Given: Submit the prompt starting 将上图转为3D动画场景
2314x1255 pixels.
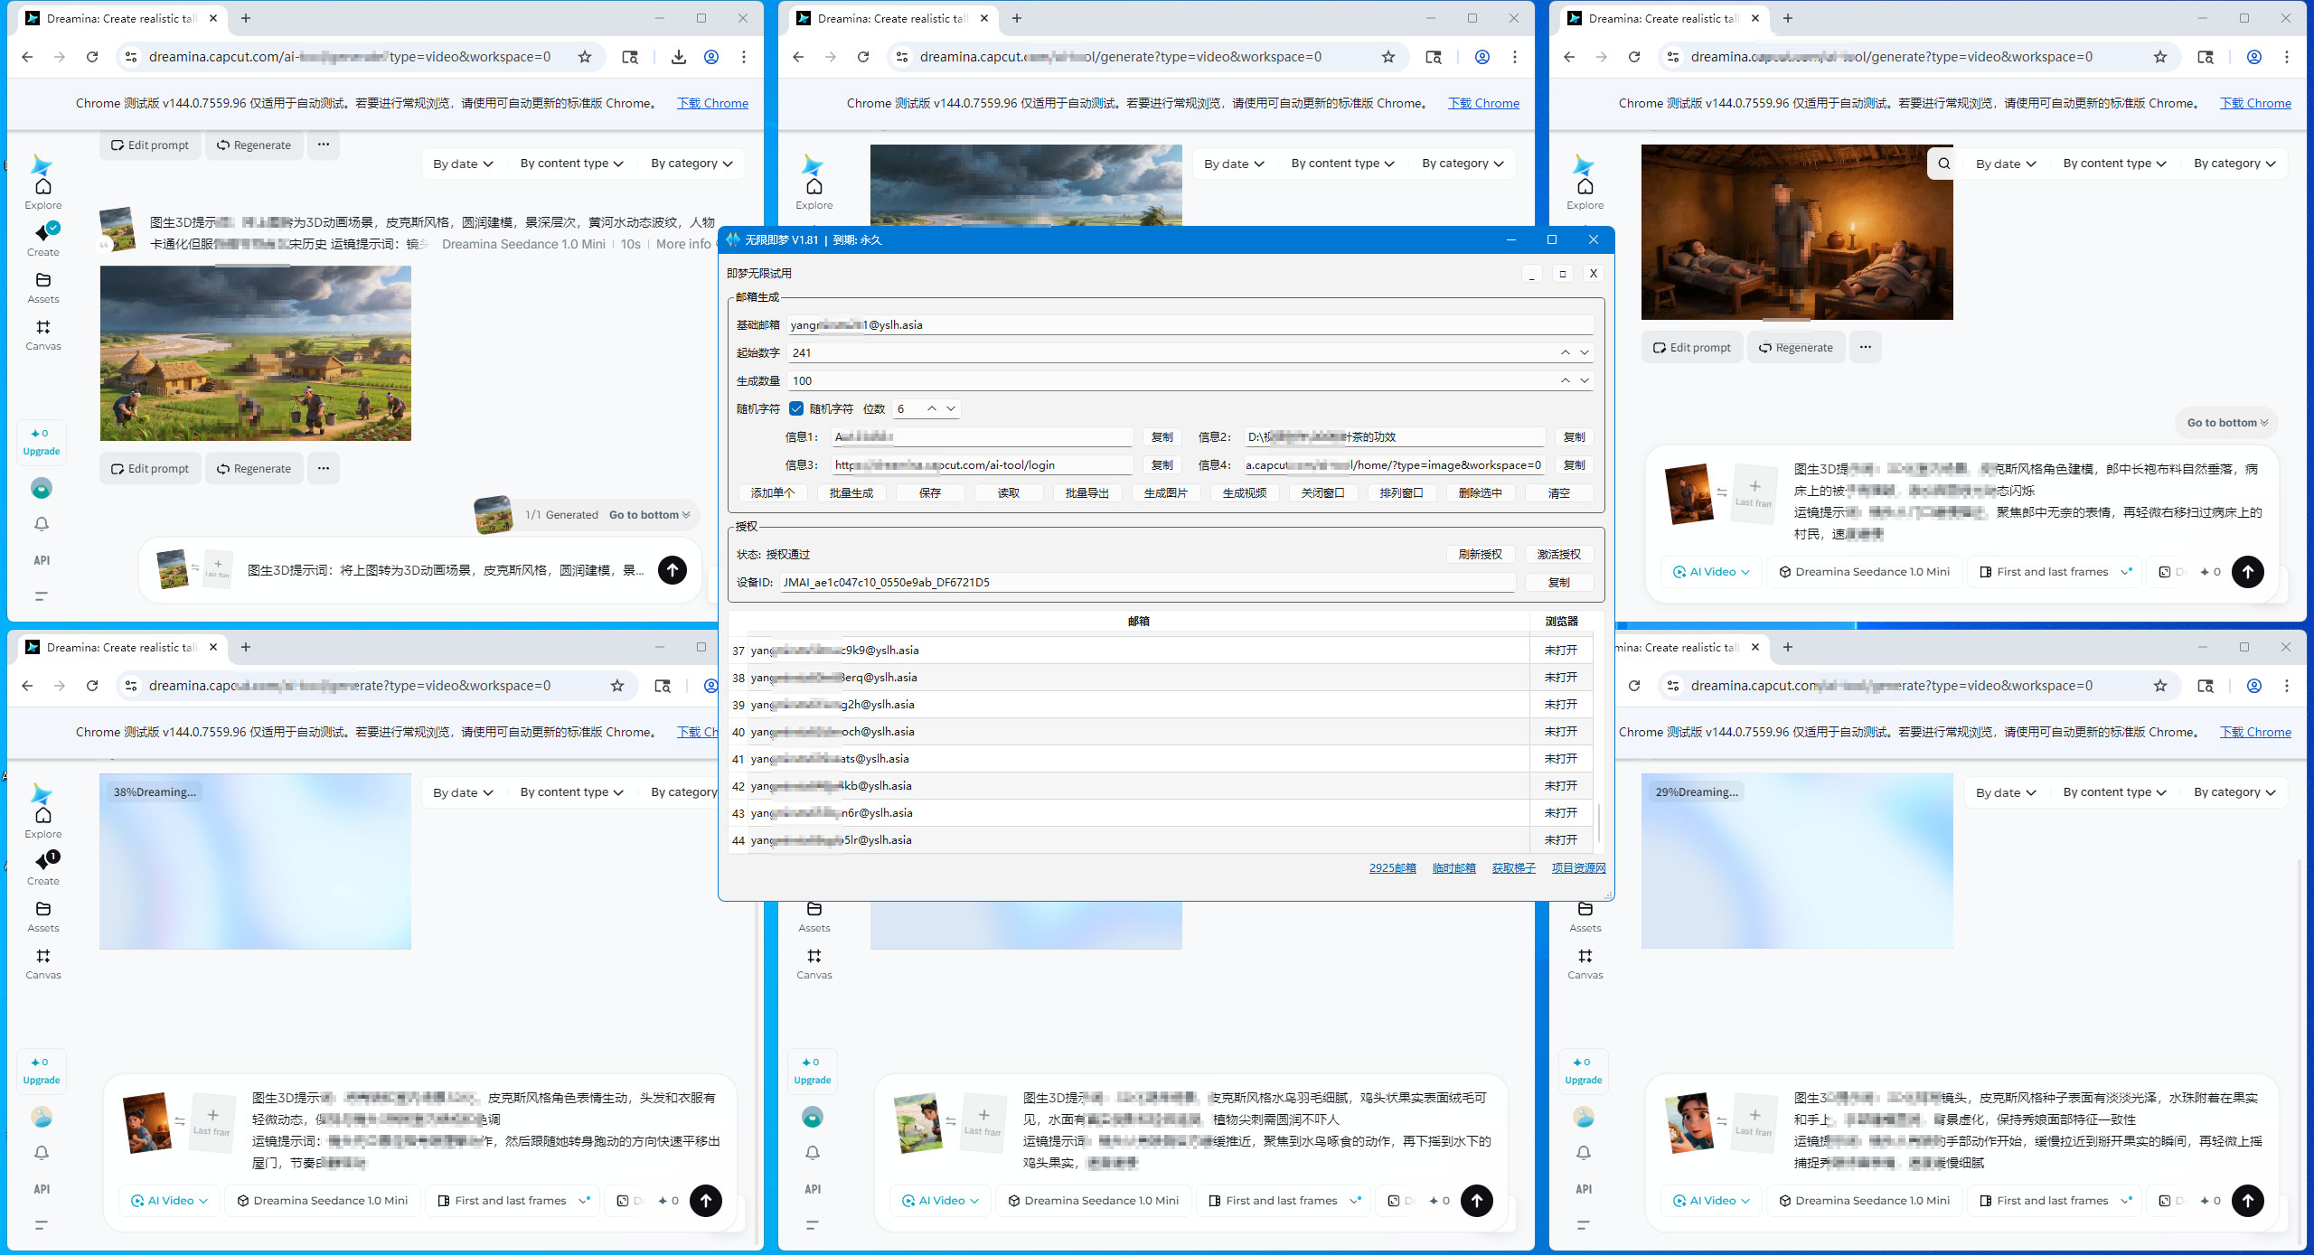Looking at the screenshot, I should [x=672, y=570].
